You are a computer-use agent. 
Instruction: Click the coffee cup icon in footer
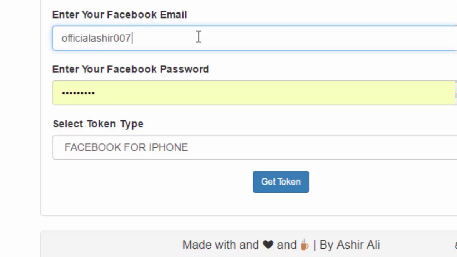pos(305,245)
